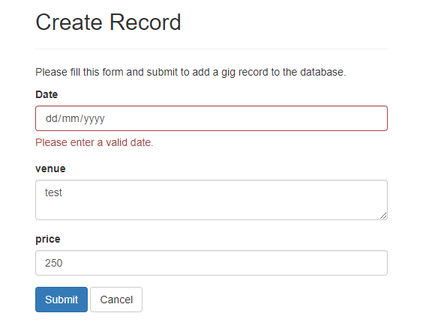Place cursor on the 'test' text in venue
Viewport: 435px width, 322px height.
pyautogui.click(x=53, y=192)
